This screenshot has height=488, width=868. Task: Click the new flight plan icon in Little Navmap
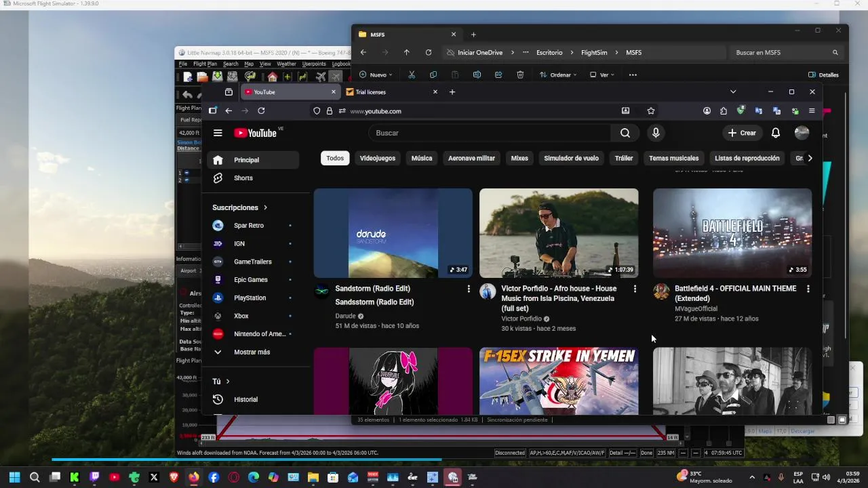click(188, 77)
